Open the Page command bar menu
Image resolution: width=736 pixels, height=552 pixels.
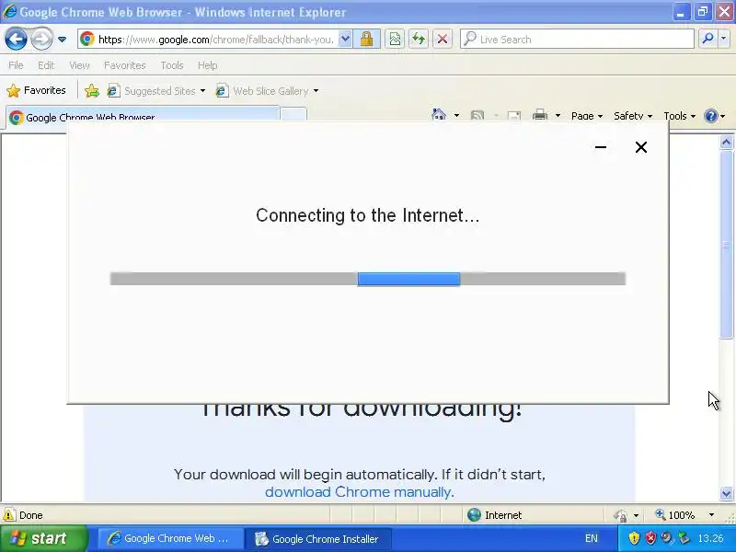point(587,116)
